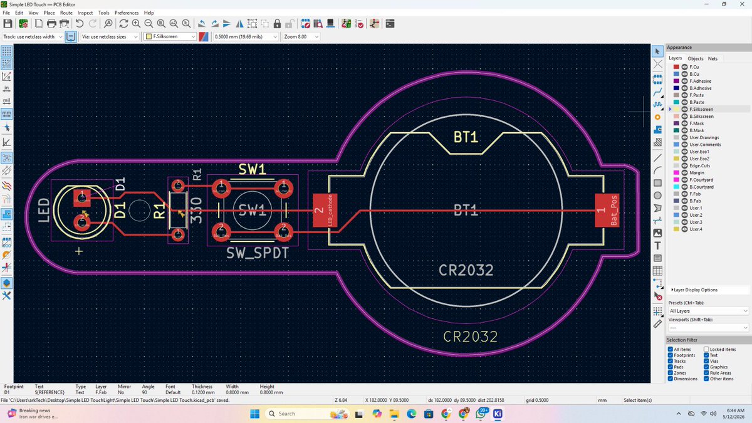
Task: Undo the last edit
Action: [x=80, y=23]
